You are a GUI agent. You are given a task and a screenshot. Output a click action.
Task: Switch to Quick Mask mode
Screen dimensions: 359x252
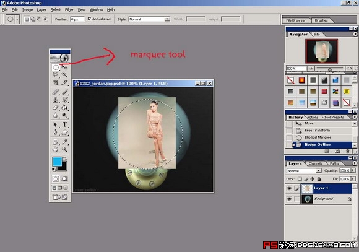64,178
